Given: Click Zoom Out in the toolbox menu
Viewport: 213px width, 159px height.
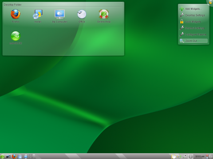Looking at the screenshot, I should pos(193,41).
